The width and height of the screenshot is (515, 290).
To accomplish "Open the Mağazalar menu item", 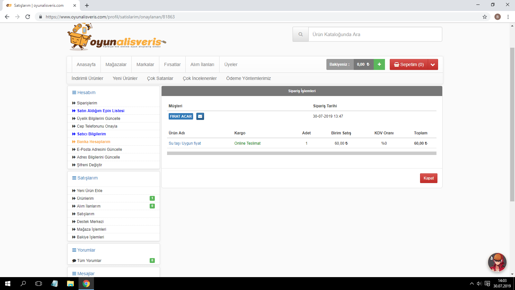I will click(116, 64).
